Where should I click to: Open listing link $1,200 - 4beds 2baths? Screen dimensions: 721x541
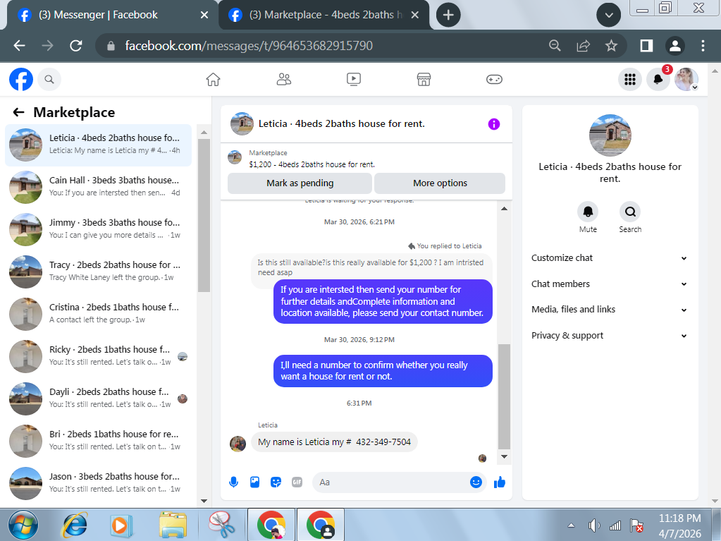click(312, 164)
